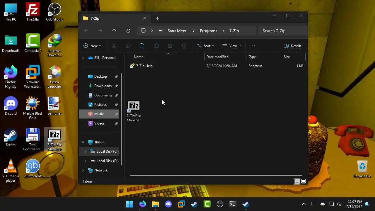Switch to large thumbnails view toggle
Image resolution: width=375 pixels, height=211 pixels.
point(304,181)
